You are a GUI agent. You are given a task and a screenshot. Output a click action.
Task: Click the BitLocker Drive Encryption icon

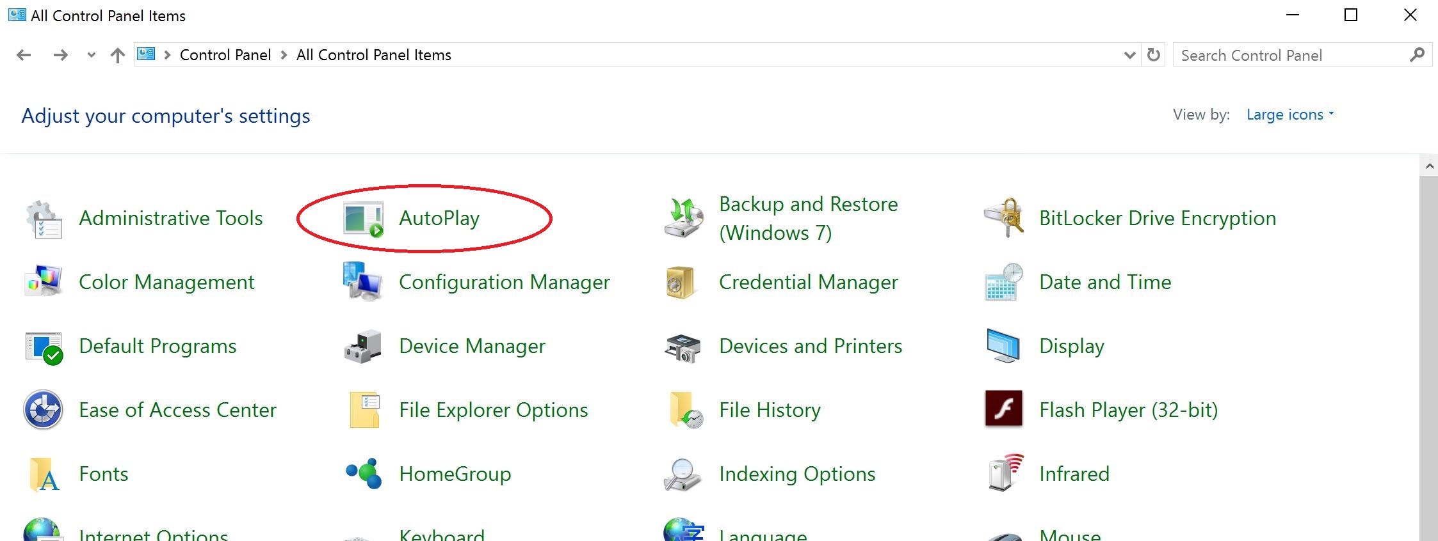(x=1004, y=217)
